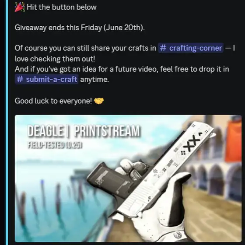Click the blue embed accent bar
The height and width of the screenshot is (245, 245).
[x=7, y=122]
